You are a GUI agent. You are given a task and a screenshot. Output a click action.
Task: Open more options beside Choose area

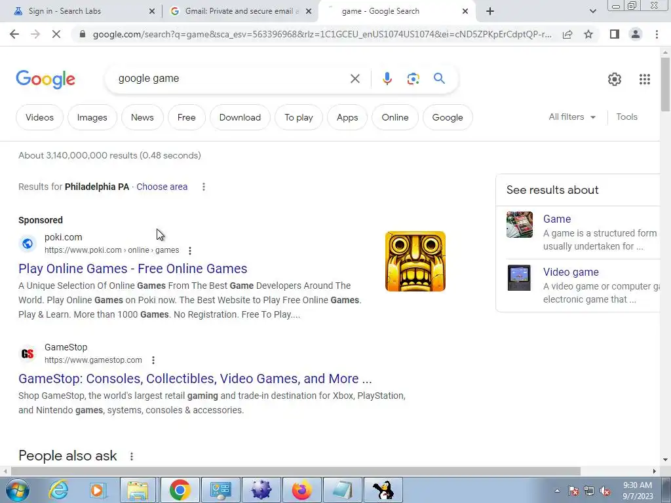coord(204,187)
